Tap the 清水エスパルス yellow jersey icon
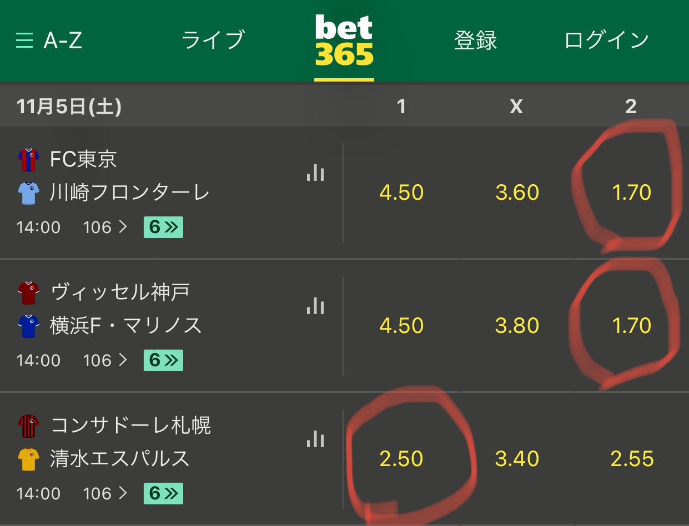 click(28, 459)
